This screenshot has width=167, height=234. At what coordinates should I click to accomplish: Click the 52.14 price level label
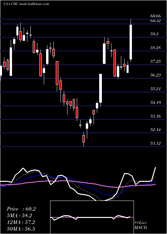pos(156,130)
